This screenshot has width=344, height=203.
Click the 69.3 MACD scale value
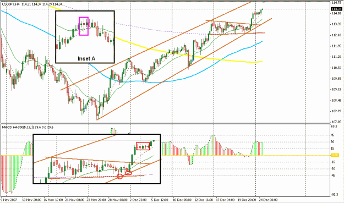[x=334, y=127]
